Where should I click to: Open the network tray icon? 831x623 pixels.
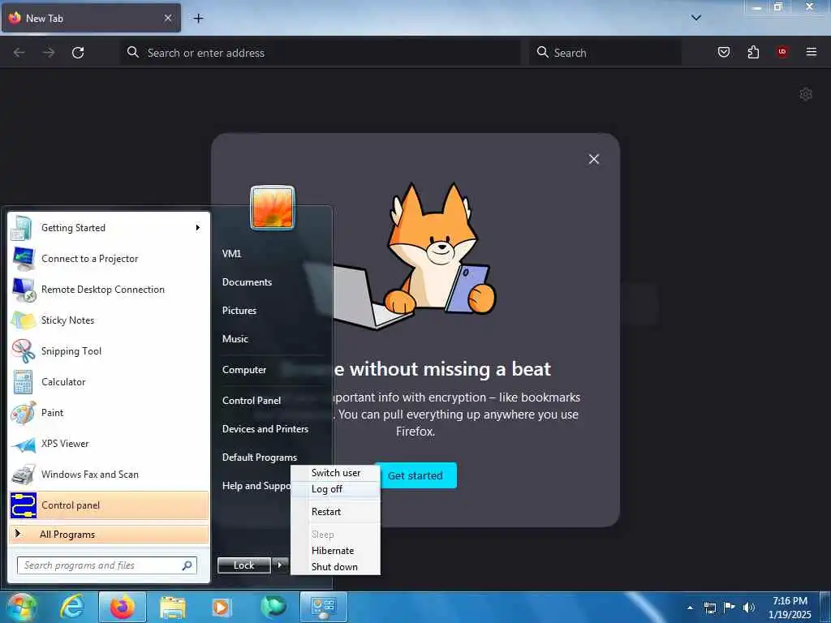pyautogui.click(x=709, y=608)
